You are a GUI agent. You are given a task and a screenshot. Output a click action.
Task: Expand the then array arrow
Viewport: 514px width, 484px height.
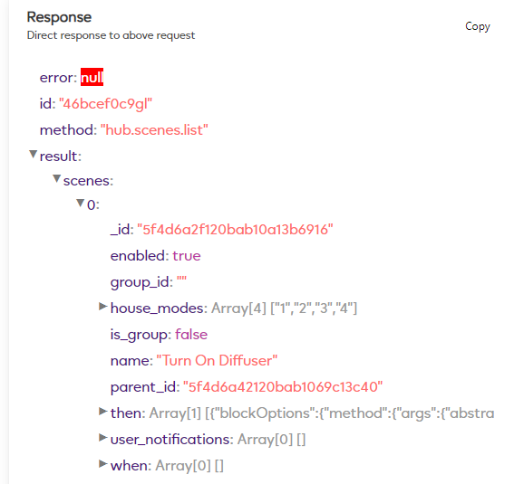click(103, 412)
